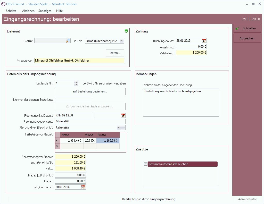Click the Brutto cell 1.200,00 € in table
Viewport: 264px width, 204px height.
click(x=108, y=141)
